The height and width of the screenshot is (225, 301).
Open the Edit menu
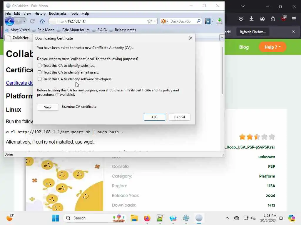pyautogui.click(x=17, y=13)
